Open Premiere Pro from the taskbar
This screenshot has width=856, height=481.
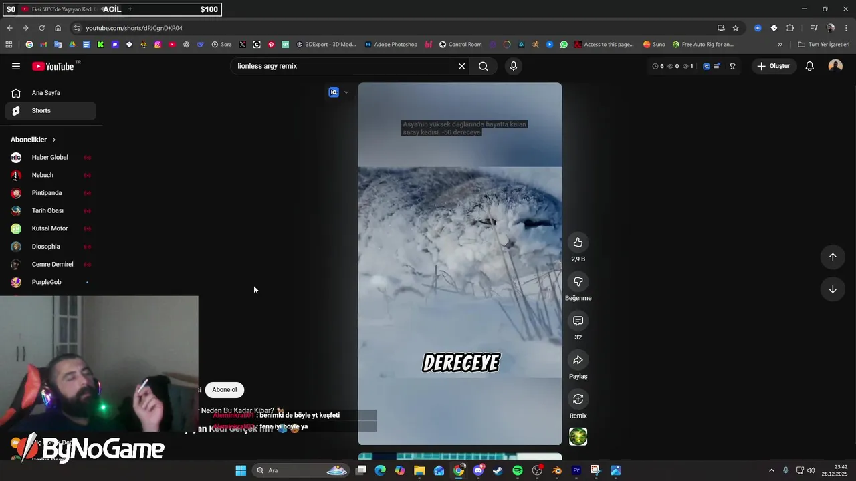tap(576, 470)
